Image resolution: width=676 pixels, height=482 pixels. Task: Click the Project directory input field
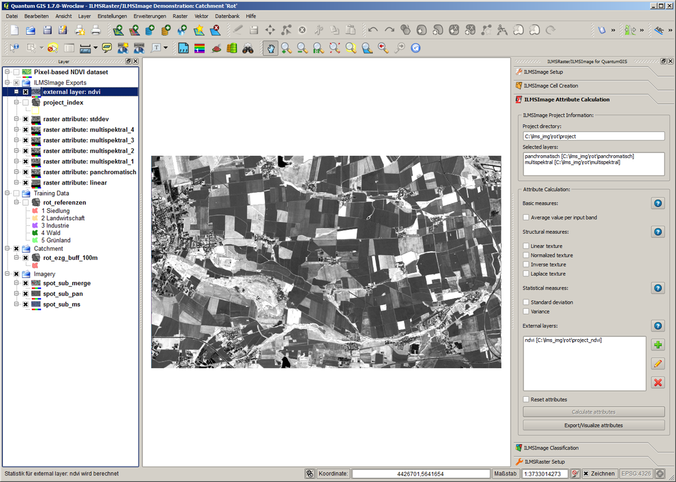pyautogui.click(x=594, y=136)
